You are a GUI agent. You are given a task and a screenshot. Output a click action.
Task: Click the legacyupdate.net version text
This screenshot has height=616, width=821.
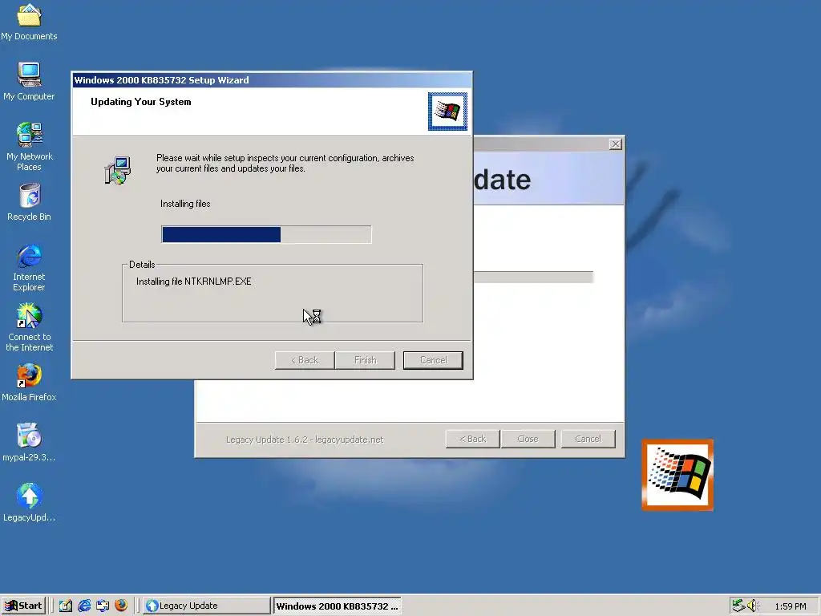305,440
